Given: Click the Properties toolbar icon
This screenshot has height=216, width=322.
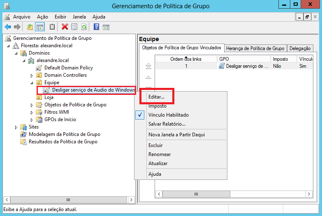Looking at the screenshot, I should (74, 27).
